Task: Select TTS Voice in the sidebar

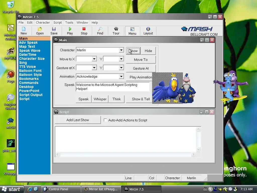Action: 27,67
